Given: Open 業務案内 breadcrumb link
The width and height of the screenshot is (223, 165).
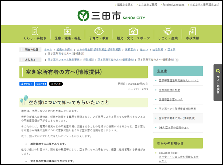Looking at the screenshot, I should click(130, 49).
